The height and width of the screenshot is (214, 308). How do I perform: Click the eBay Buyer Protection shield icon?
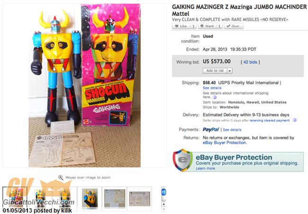point(182,160)
